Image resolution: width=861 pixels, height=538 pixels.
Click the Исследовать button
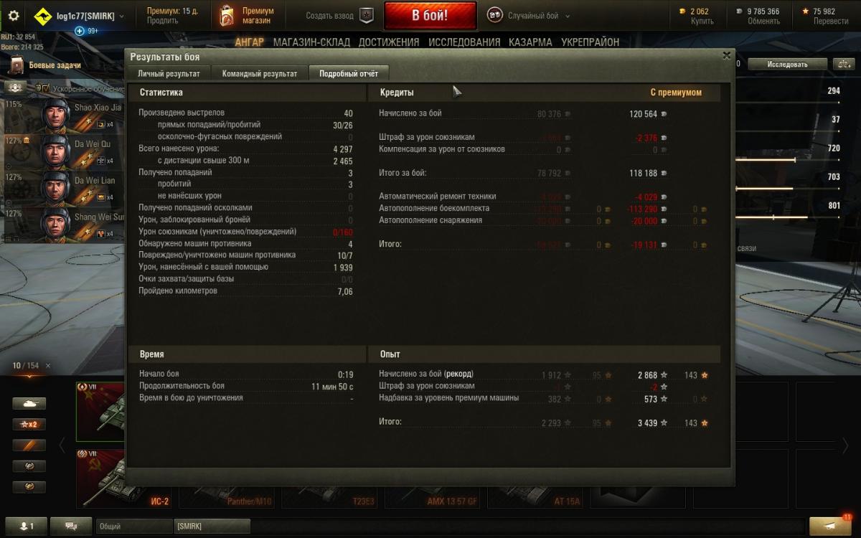click(787, 65)
